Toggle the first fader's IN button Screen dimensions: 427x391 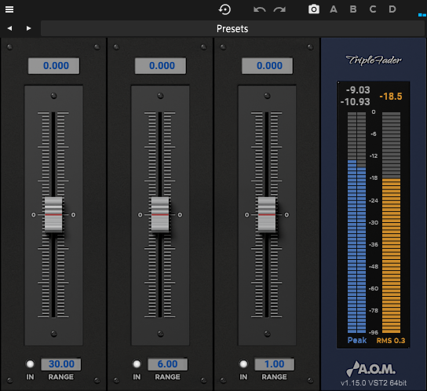click(x=30, y=364)
